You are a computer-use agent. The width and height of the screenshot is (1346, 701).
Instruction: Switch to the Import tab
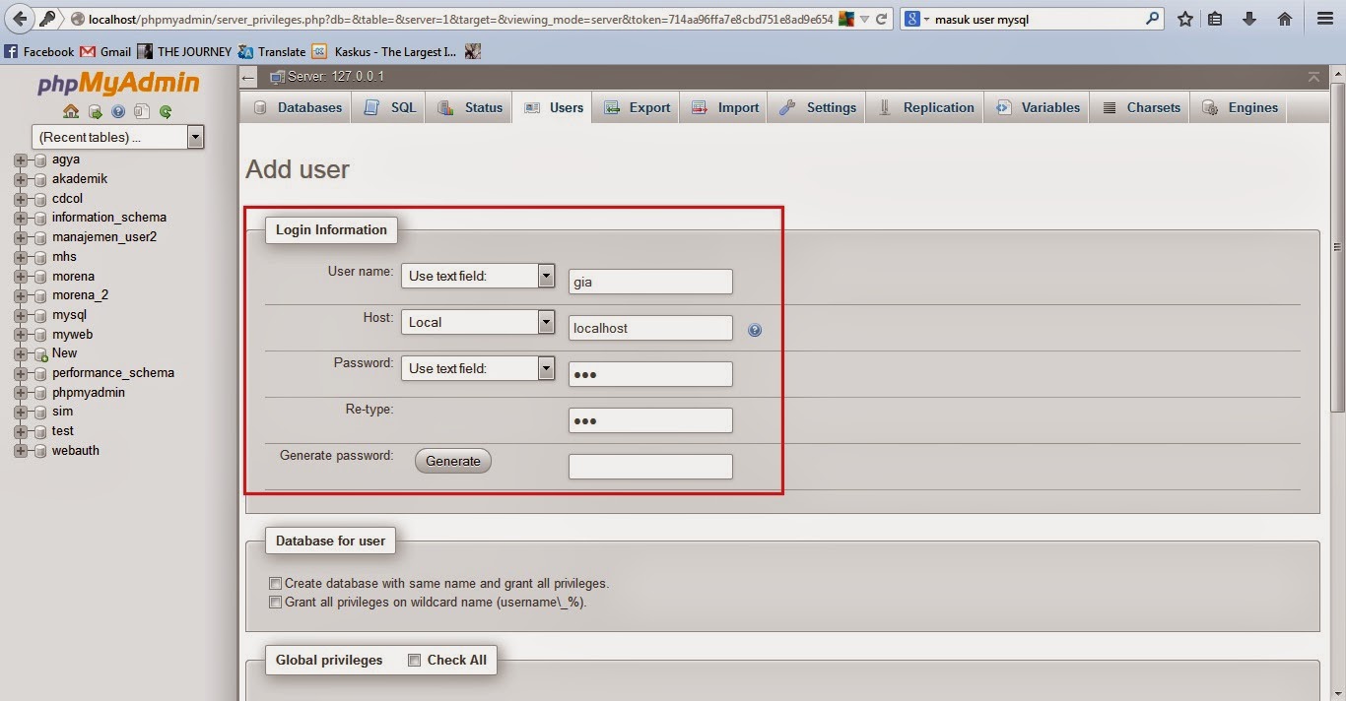click(x=725, y=108)
